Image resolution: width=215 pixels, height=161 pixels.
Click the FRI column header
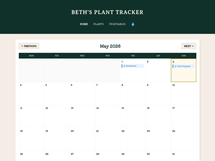click(133, 56)
